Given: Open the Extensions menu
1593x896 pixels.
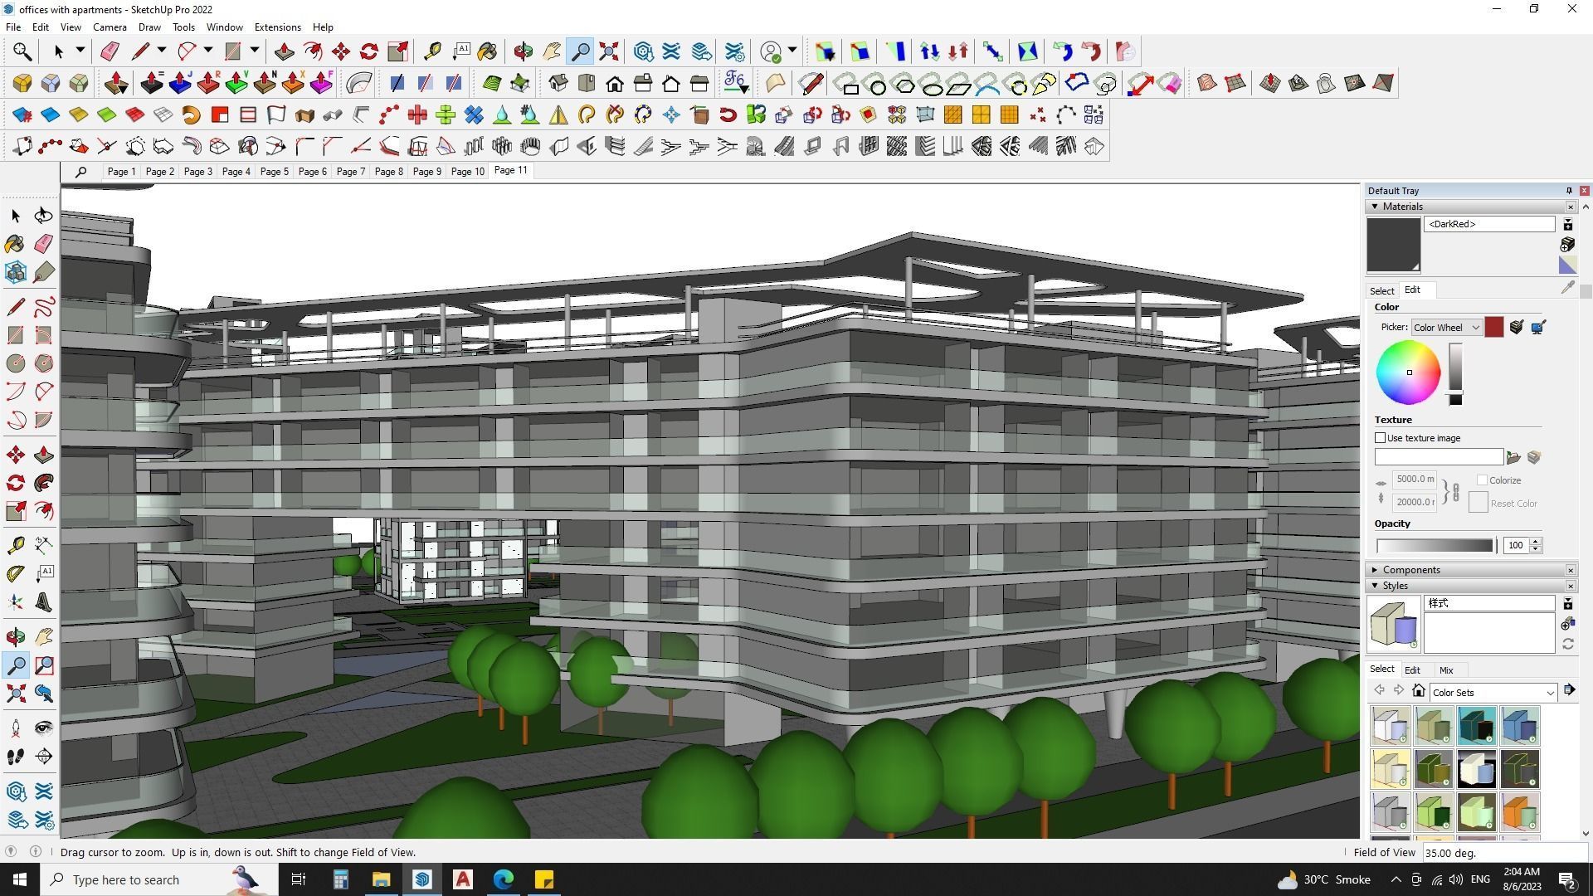Looking at the screenshot, I should click(277, 27).
